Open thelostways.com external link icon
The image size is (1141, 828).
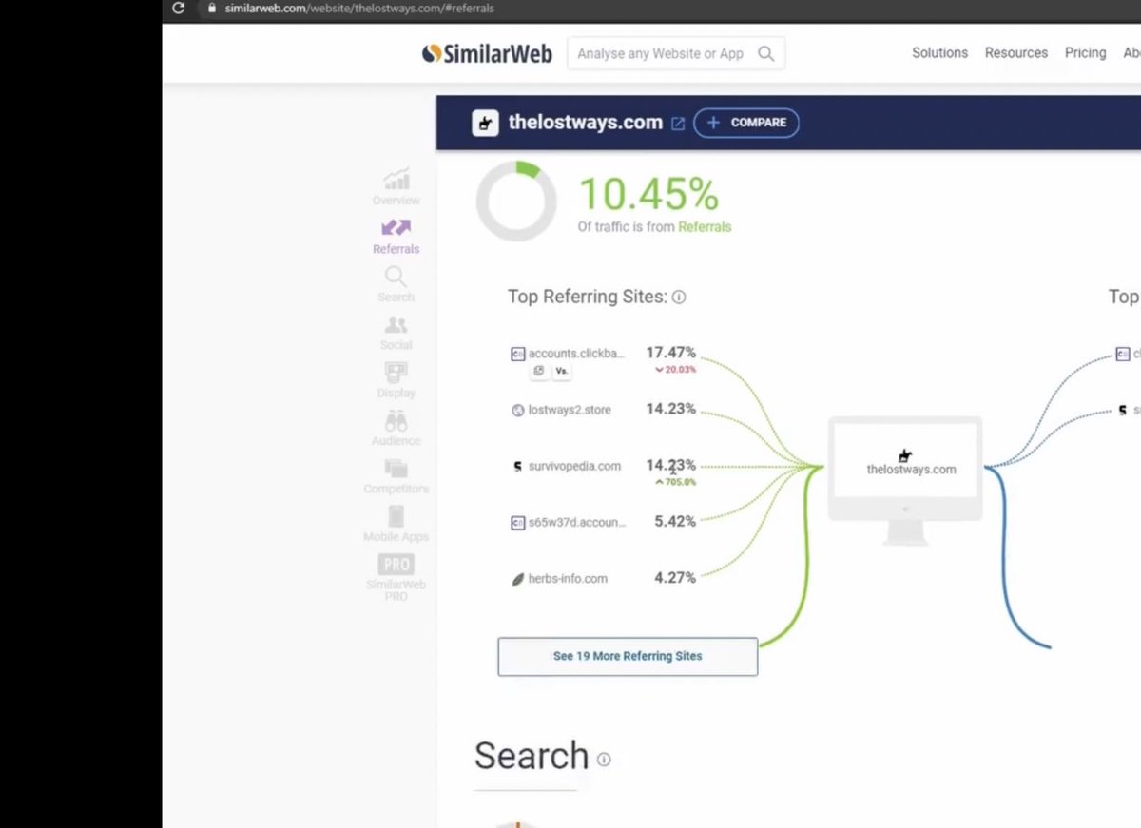(678, 124)
